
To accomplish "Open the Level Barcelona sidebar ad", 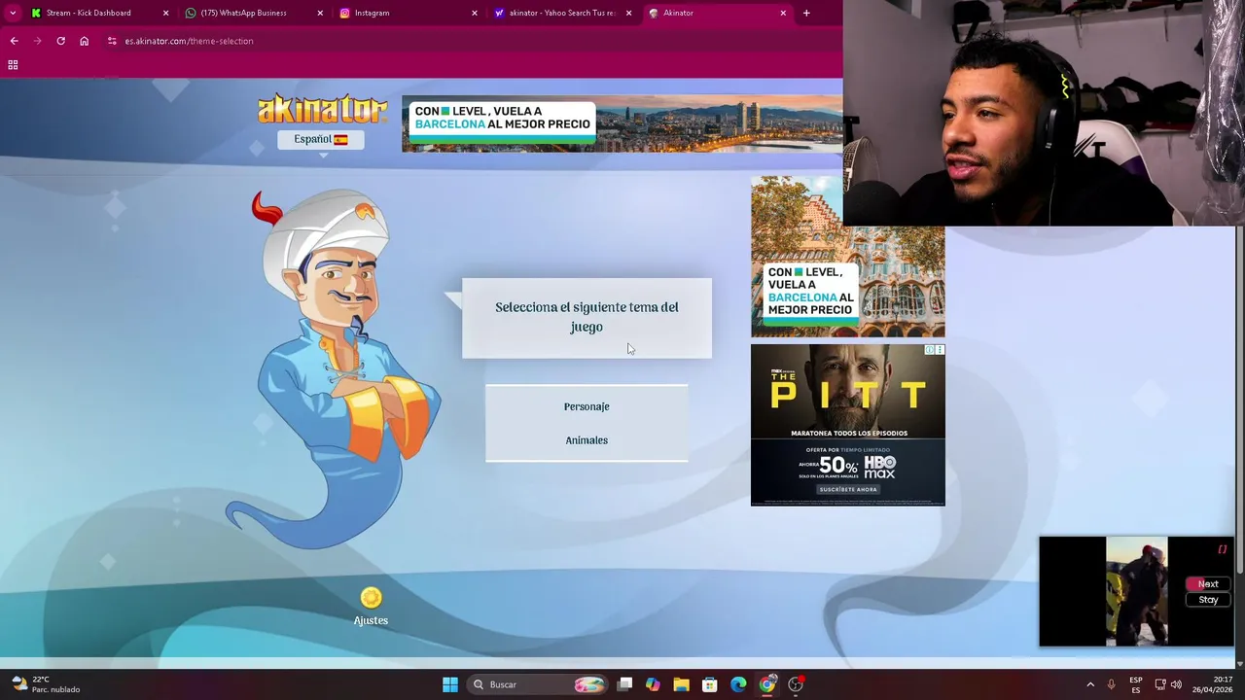I will [x=847, y=282].
